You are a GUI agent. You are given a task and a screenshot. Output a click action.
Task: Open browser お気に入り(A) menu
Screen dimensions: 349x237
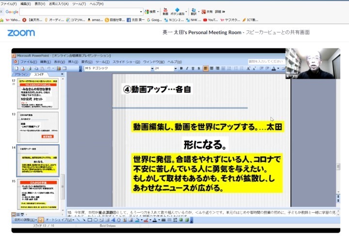[59, 4]
